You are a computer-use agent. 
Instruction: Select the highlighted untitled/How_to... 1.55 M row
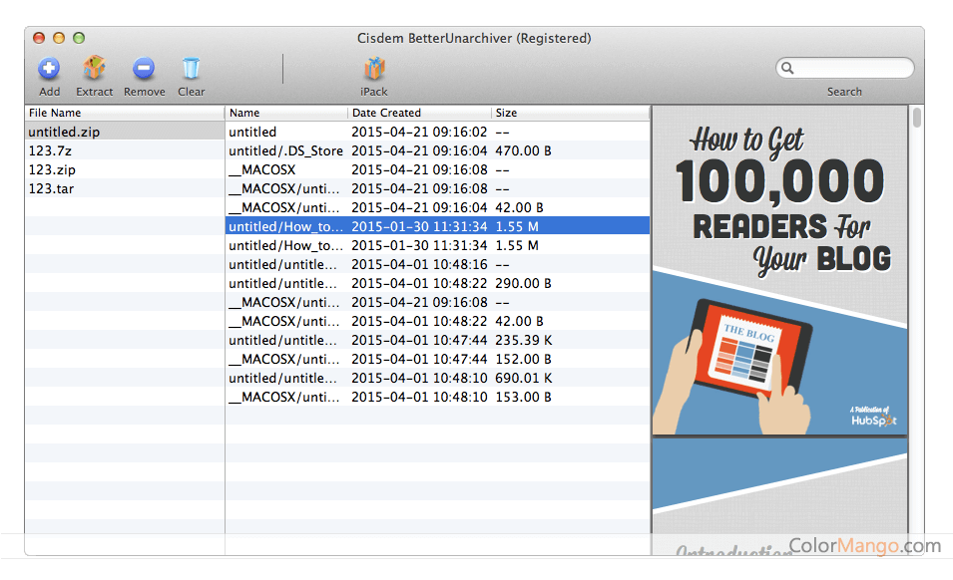[438, 226]
